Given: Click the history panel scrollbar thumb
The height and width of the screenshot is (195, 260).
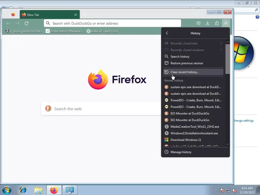Looking at the screenshot, I should [x=227, y=59].
